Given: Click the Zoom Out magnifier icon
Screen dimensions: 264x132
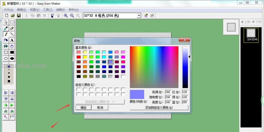Looking at the screenshot, I should (72, 15).
